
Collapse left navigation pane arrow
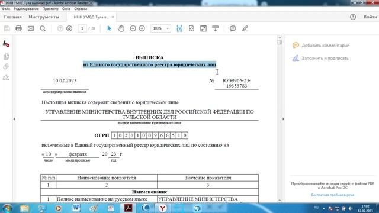tap(14, 119)
